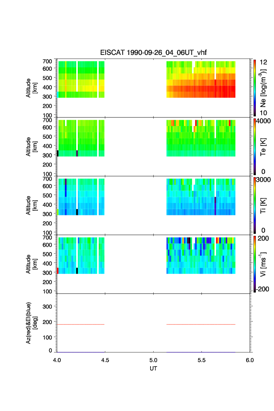Click the 6.0 tick on the UT axis
This screenshot has width=274, height=411.
250,360
